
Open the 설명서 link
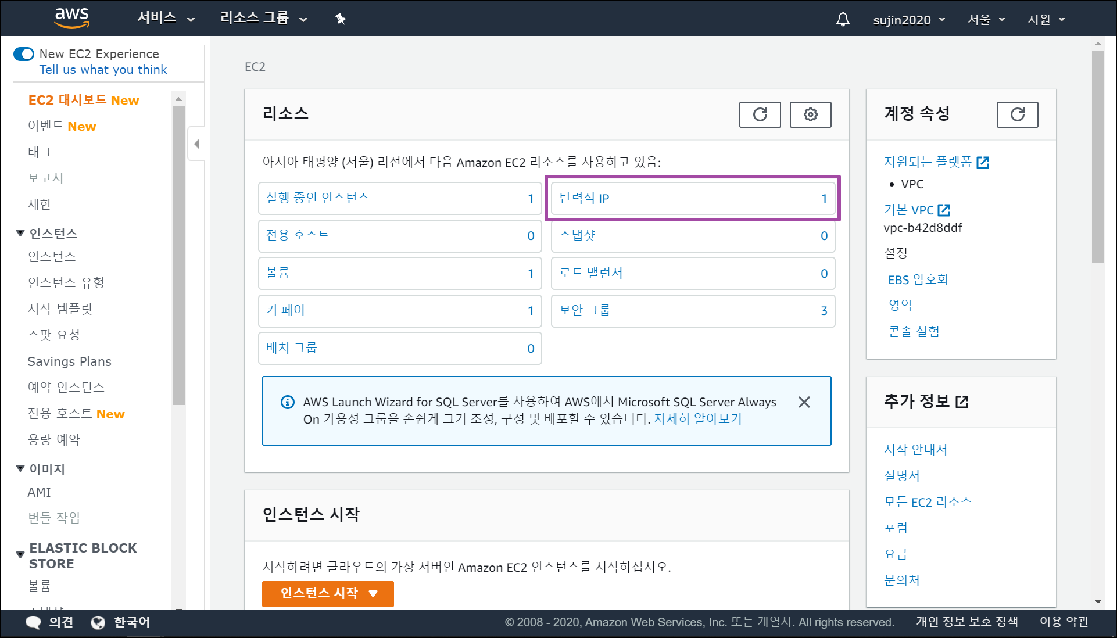point(902,475)
